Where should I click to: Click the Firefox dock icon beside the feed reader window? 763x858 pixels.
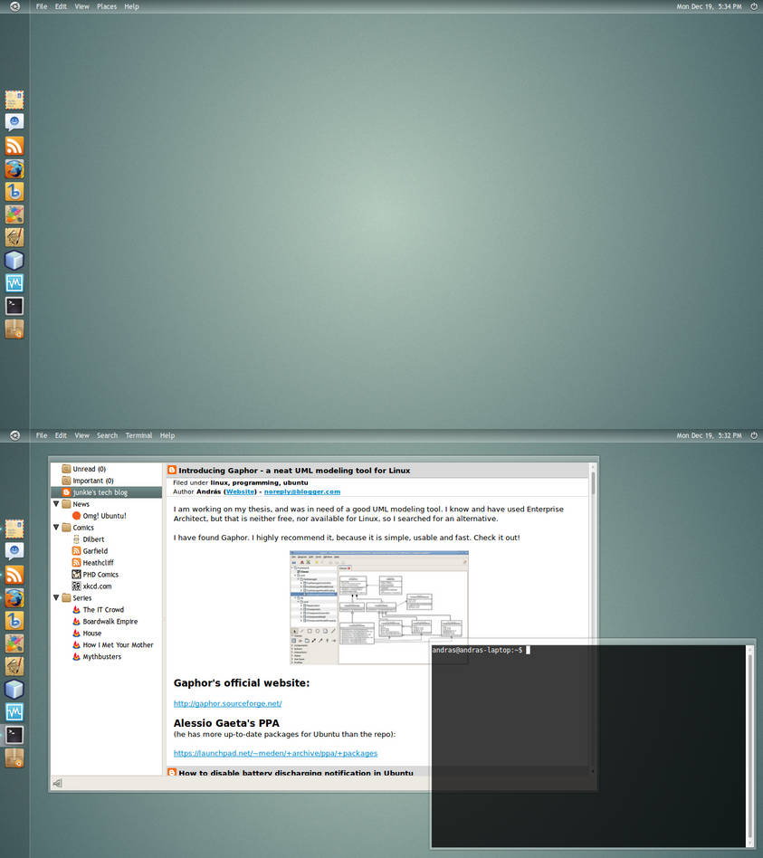pos(14,597)
